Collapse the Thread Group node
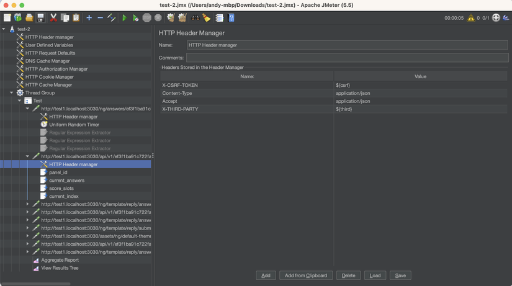The image size is (512, 286). pos(11,92)
